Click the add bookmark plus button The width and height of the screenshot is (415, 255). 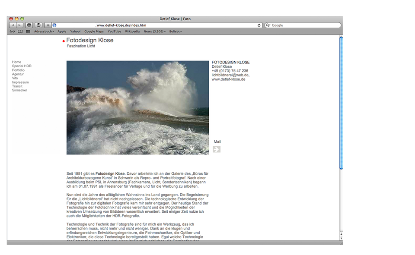coord(48,25)
